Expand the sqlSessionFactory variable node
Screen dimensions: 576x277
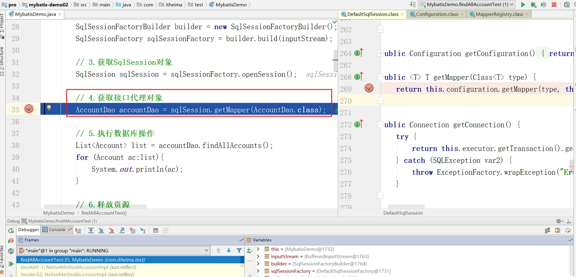click(258, 271)
